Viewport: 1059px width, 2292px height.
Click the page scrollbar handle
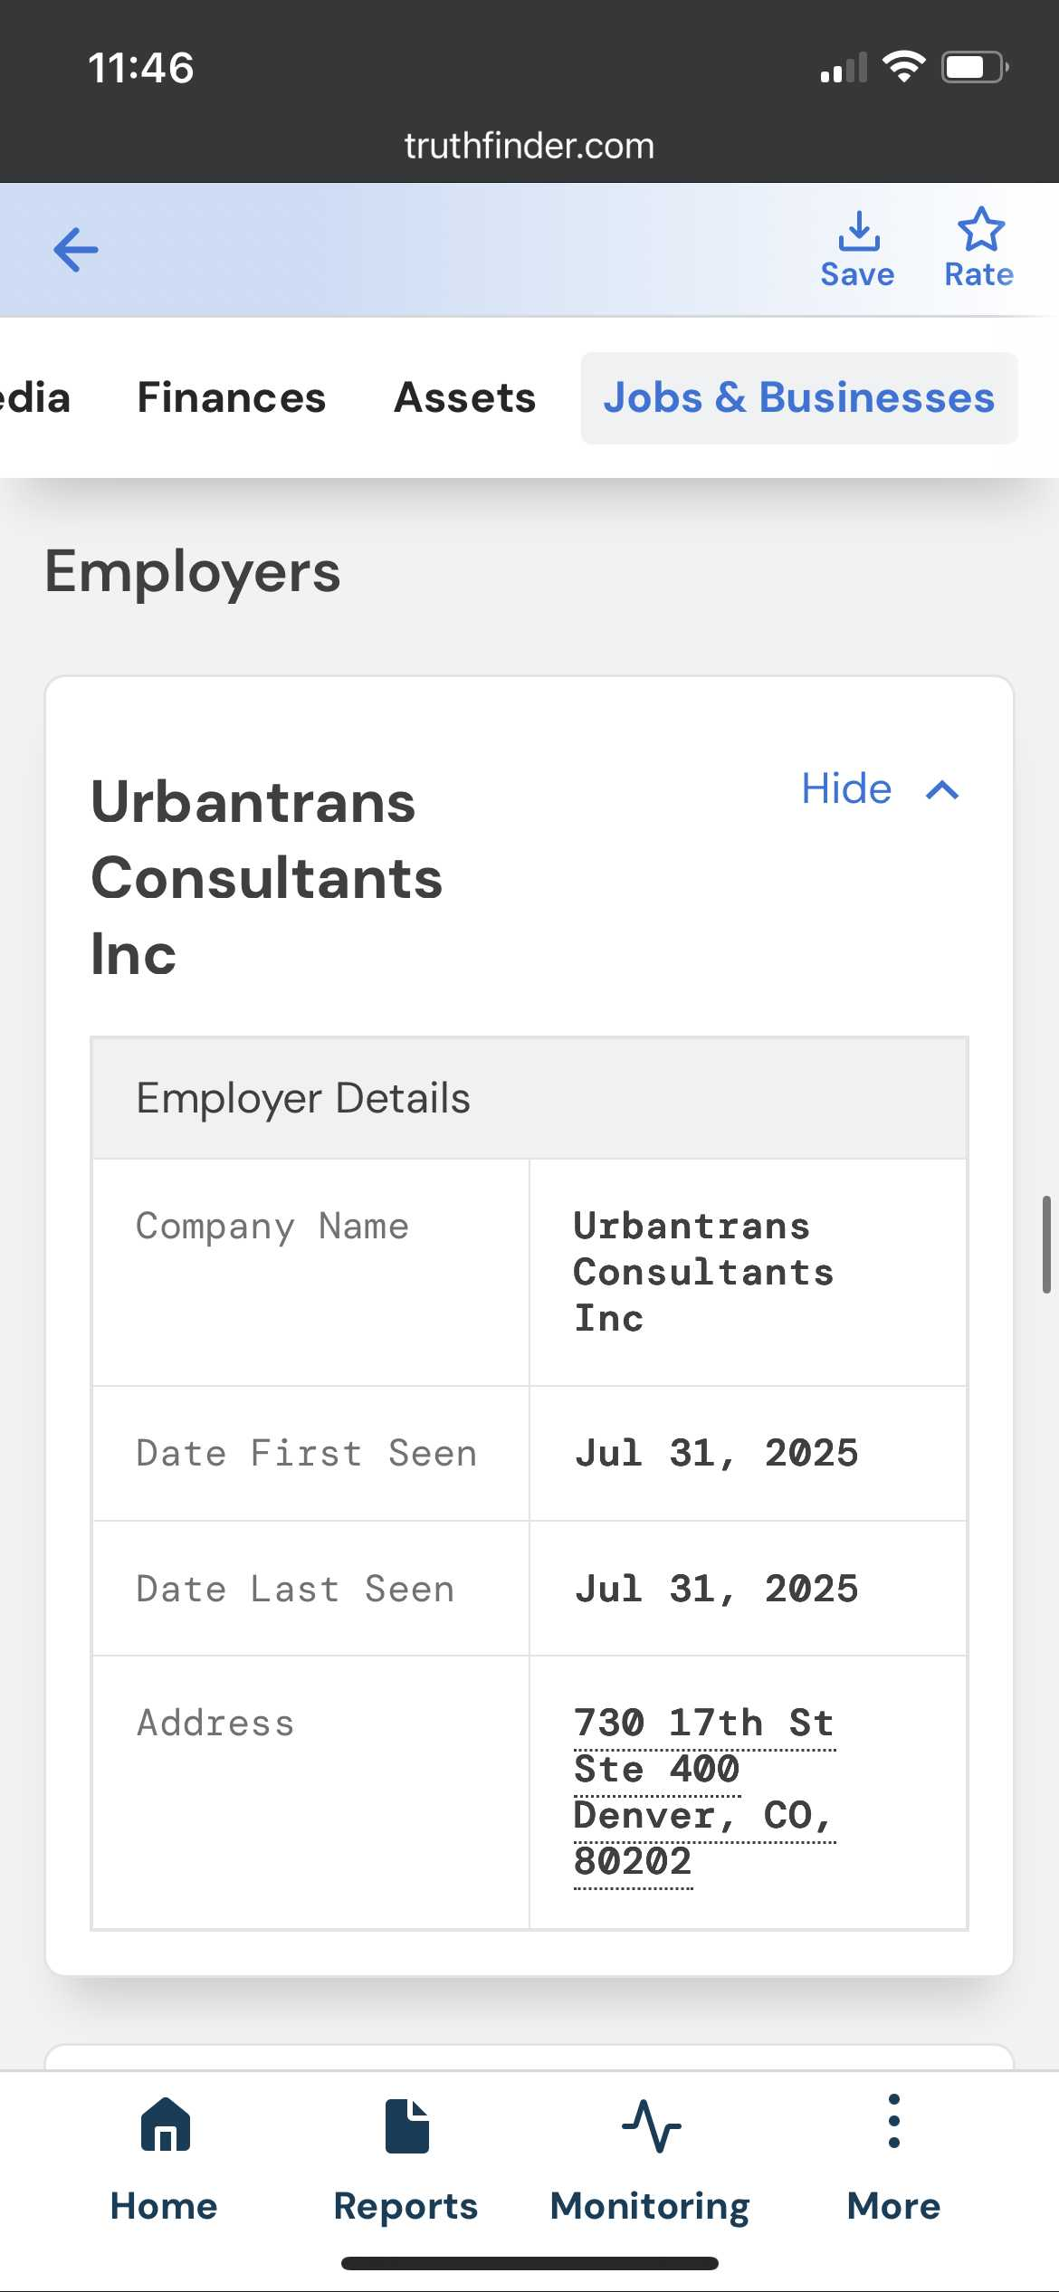coord(1046,1244)
